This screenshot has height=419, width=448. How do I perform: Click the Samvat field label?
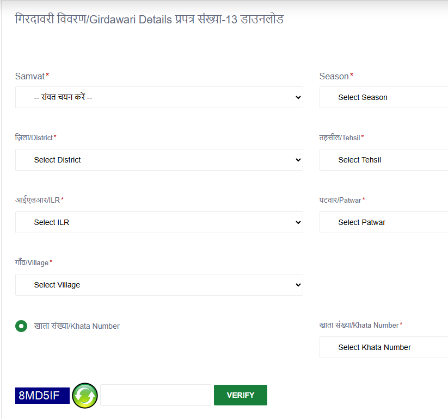tap(30, 76)
